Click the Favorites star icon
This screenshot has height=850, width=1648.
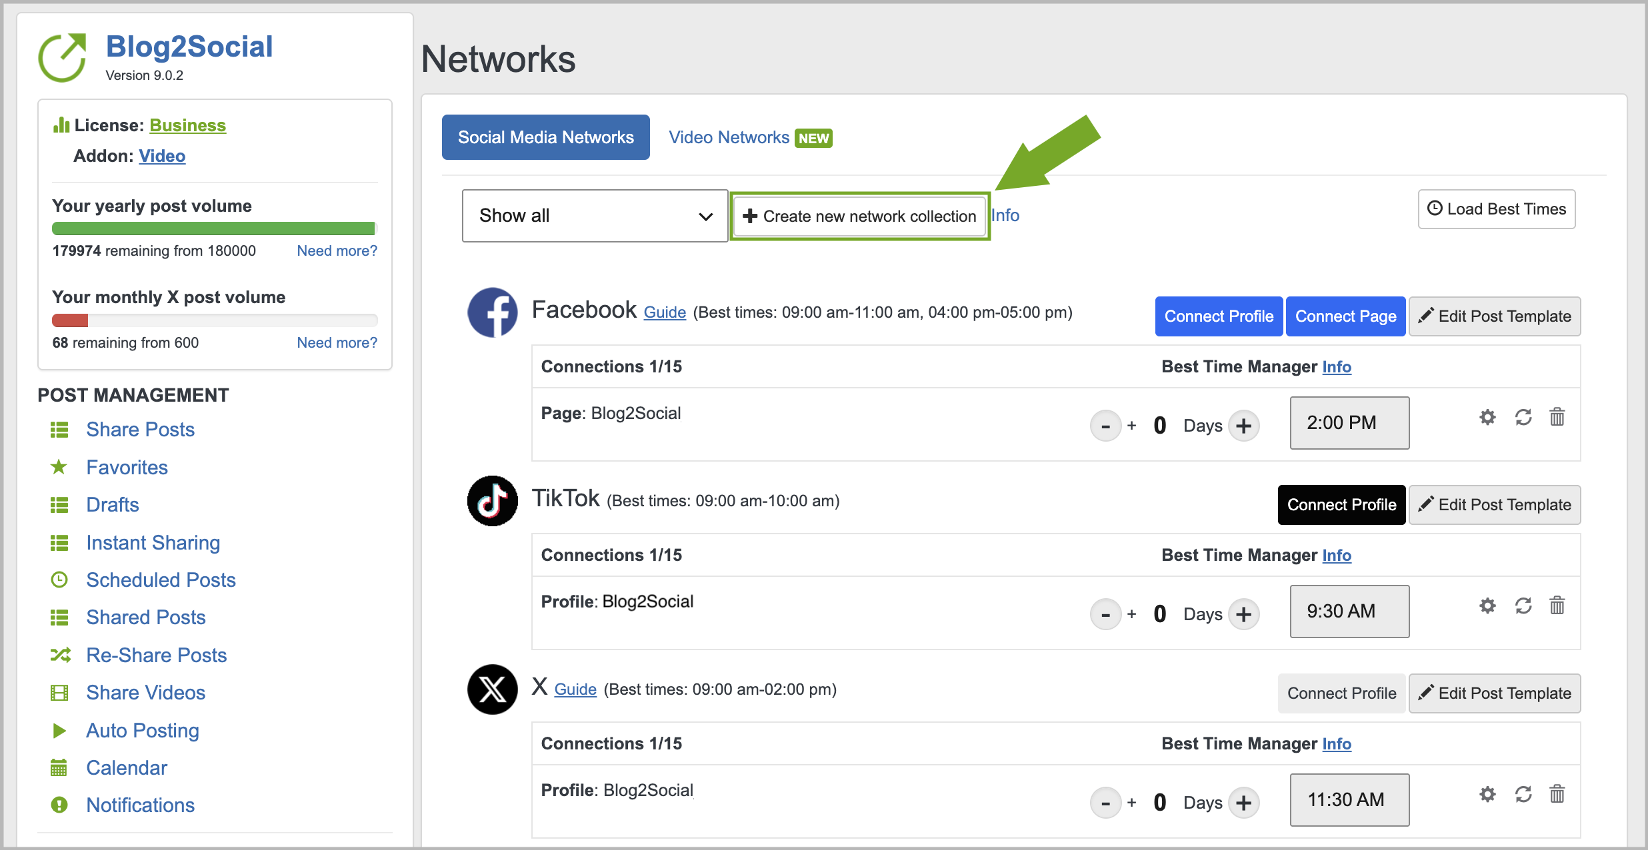(59, 467)
